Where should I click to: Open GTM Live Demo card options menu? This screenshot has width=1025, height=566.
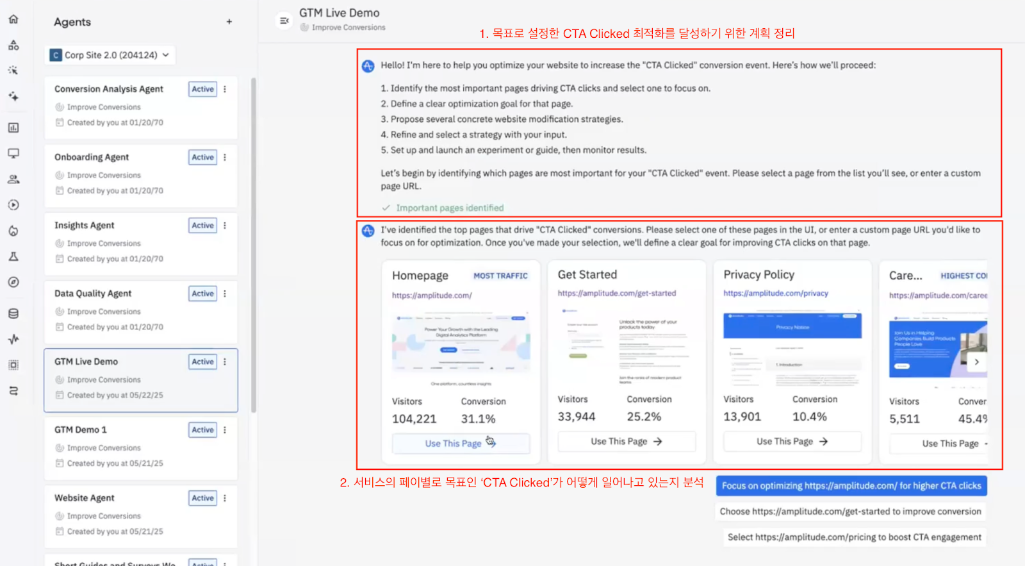coord(225,362)
